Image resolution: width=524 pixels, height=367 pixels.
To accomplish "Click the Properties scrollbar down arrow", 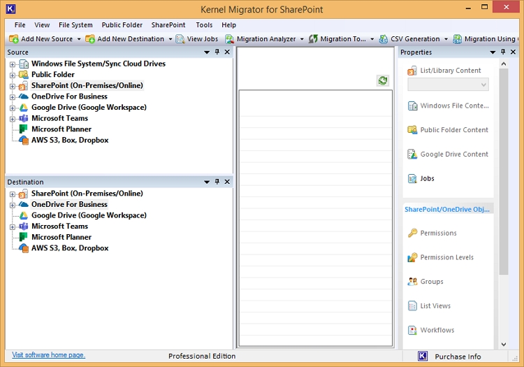I will (x=504, y=344).
